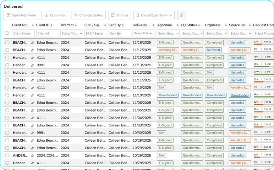Viewport: 274px width, 170px height.
Task: Open the Select Tax Year filter dropdown
Action: pyautogui.click(x=71, y=33)
